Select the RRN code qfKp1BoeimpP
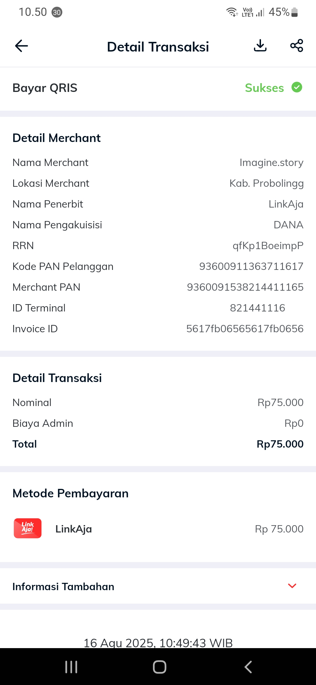Viewport: 316px width, 685px height. pyautogui.click(x=268, y=246)
